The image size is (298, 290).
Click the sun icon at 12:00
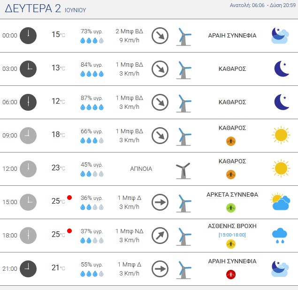pos(281,168)
